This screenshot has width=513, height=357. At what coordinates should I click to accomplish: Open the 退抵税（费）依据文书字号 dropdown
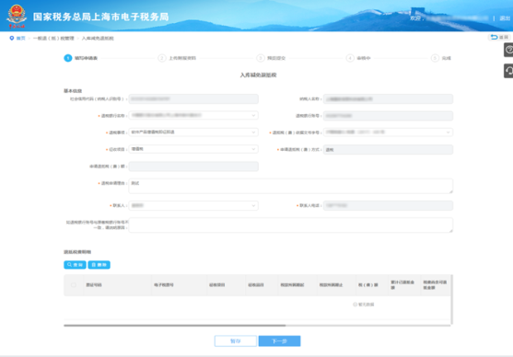click(x=388, y=132)
